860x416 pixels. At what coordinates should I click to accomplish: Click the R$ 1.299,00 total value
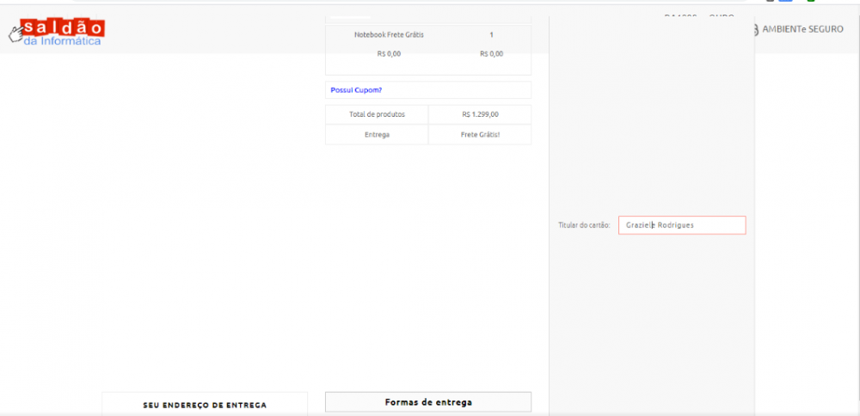click(480, 114)
